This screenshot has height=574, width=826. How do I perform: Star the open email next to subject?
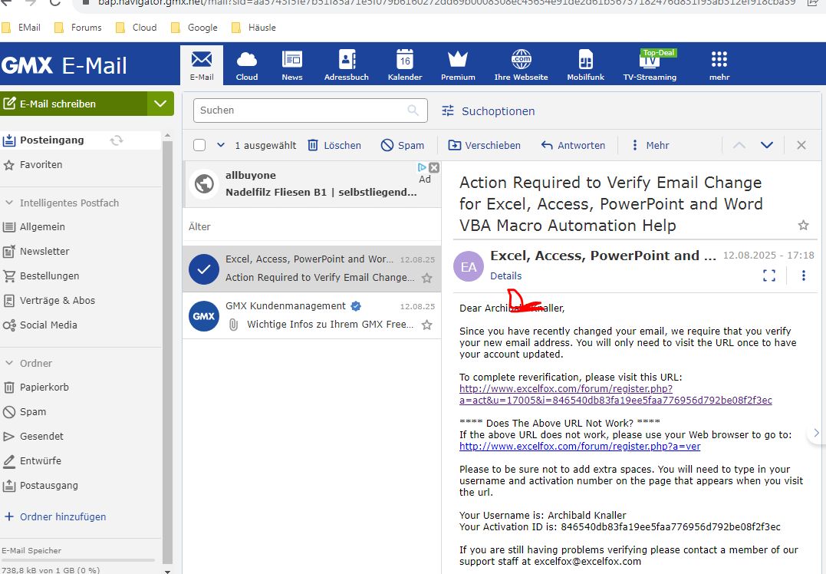[803, 226]
